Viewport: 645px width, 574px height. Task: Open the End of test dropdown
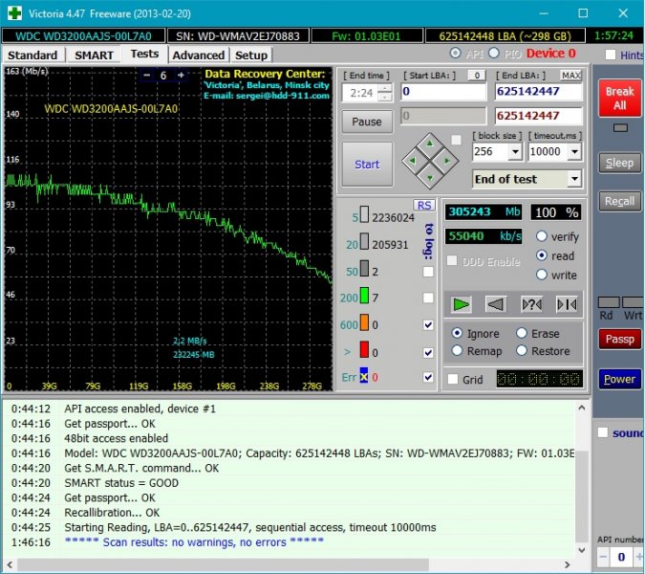coord(573,179)
